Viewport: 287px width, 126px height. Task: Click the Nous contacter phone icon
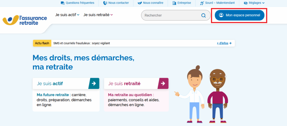pyautogui.click(x=105, y=3)
